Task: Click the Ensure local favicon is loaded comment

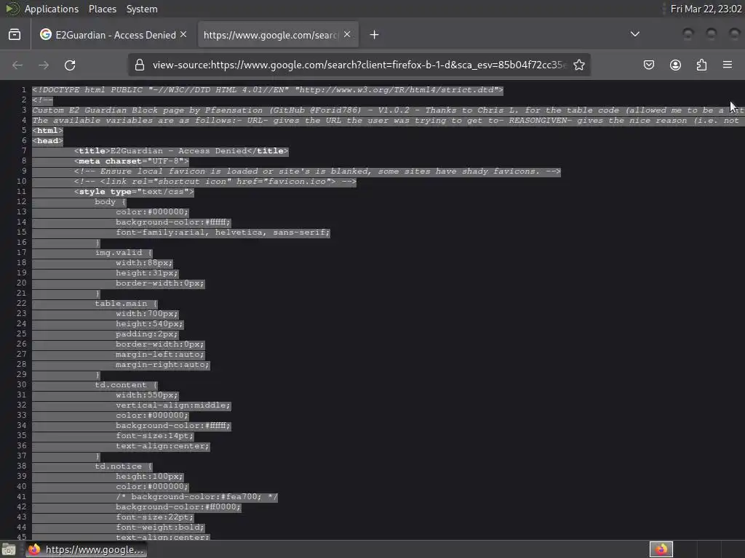Action: click(x=317, y=171)
